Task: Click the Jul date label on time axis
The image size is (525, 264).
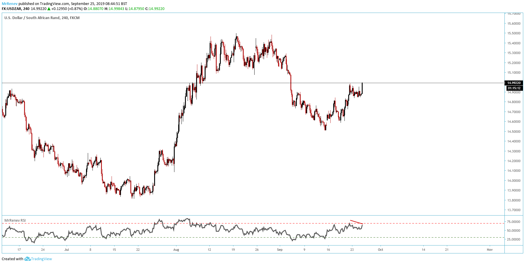Action: (x=67, y=250)
